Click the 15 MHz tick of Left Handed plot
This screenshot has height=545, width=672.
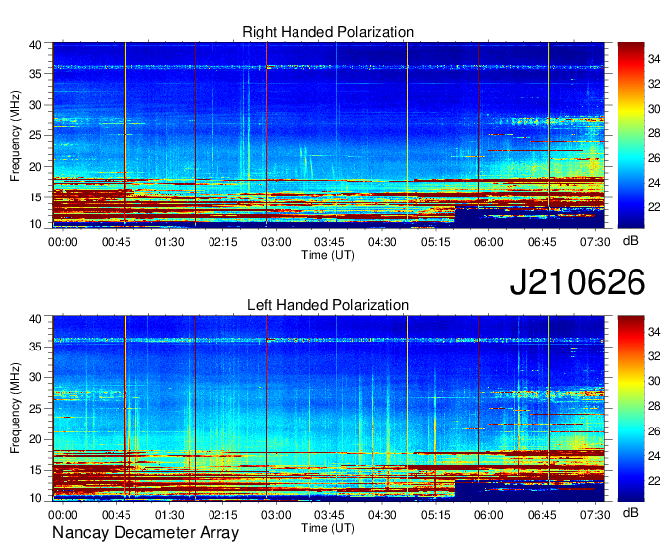36,471
